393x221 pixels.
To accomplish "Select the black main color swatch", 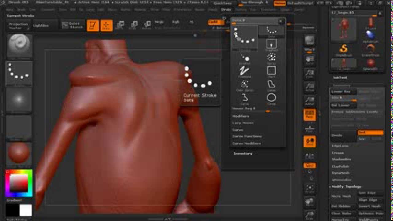I will (x=12, y=211).
